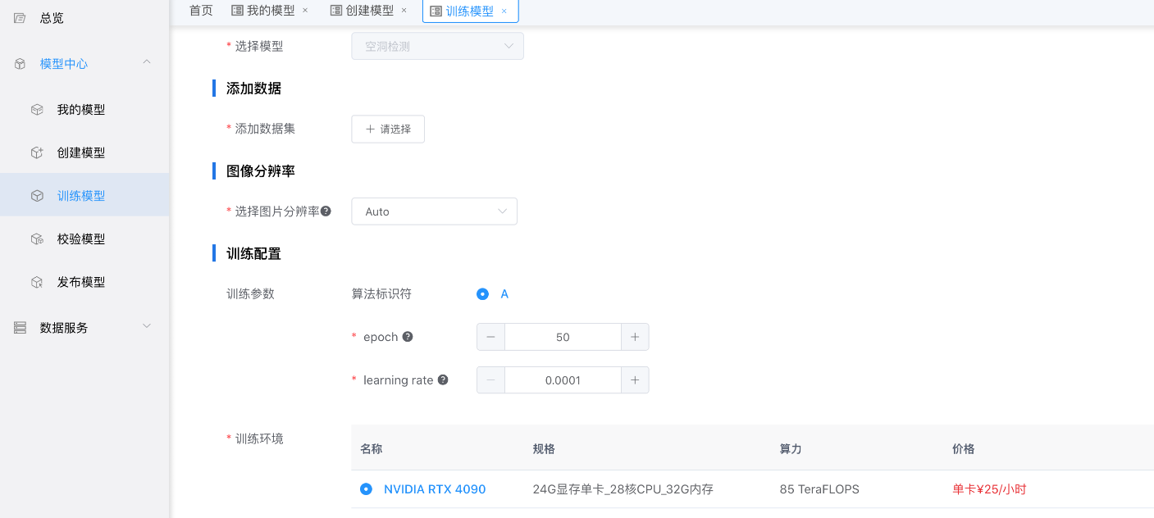Select algorithm identifier A radio button

tap(482, 294)
